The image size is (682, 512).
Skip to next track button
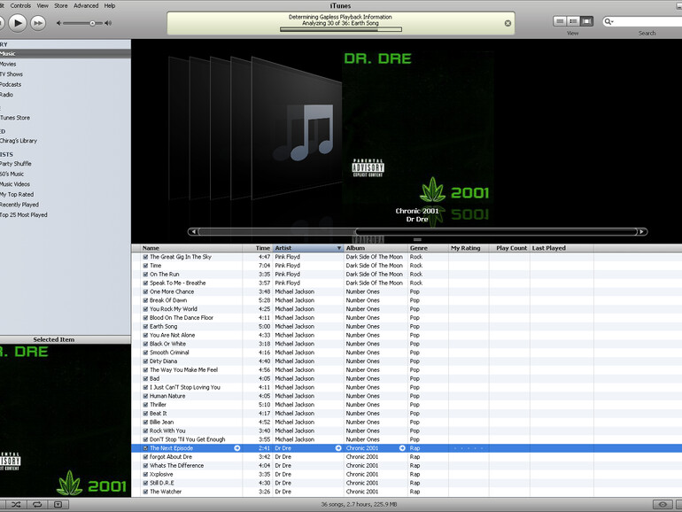38,23
